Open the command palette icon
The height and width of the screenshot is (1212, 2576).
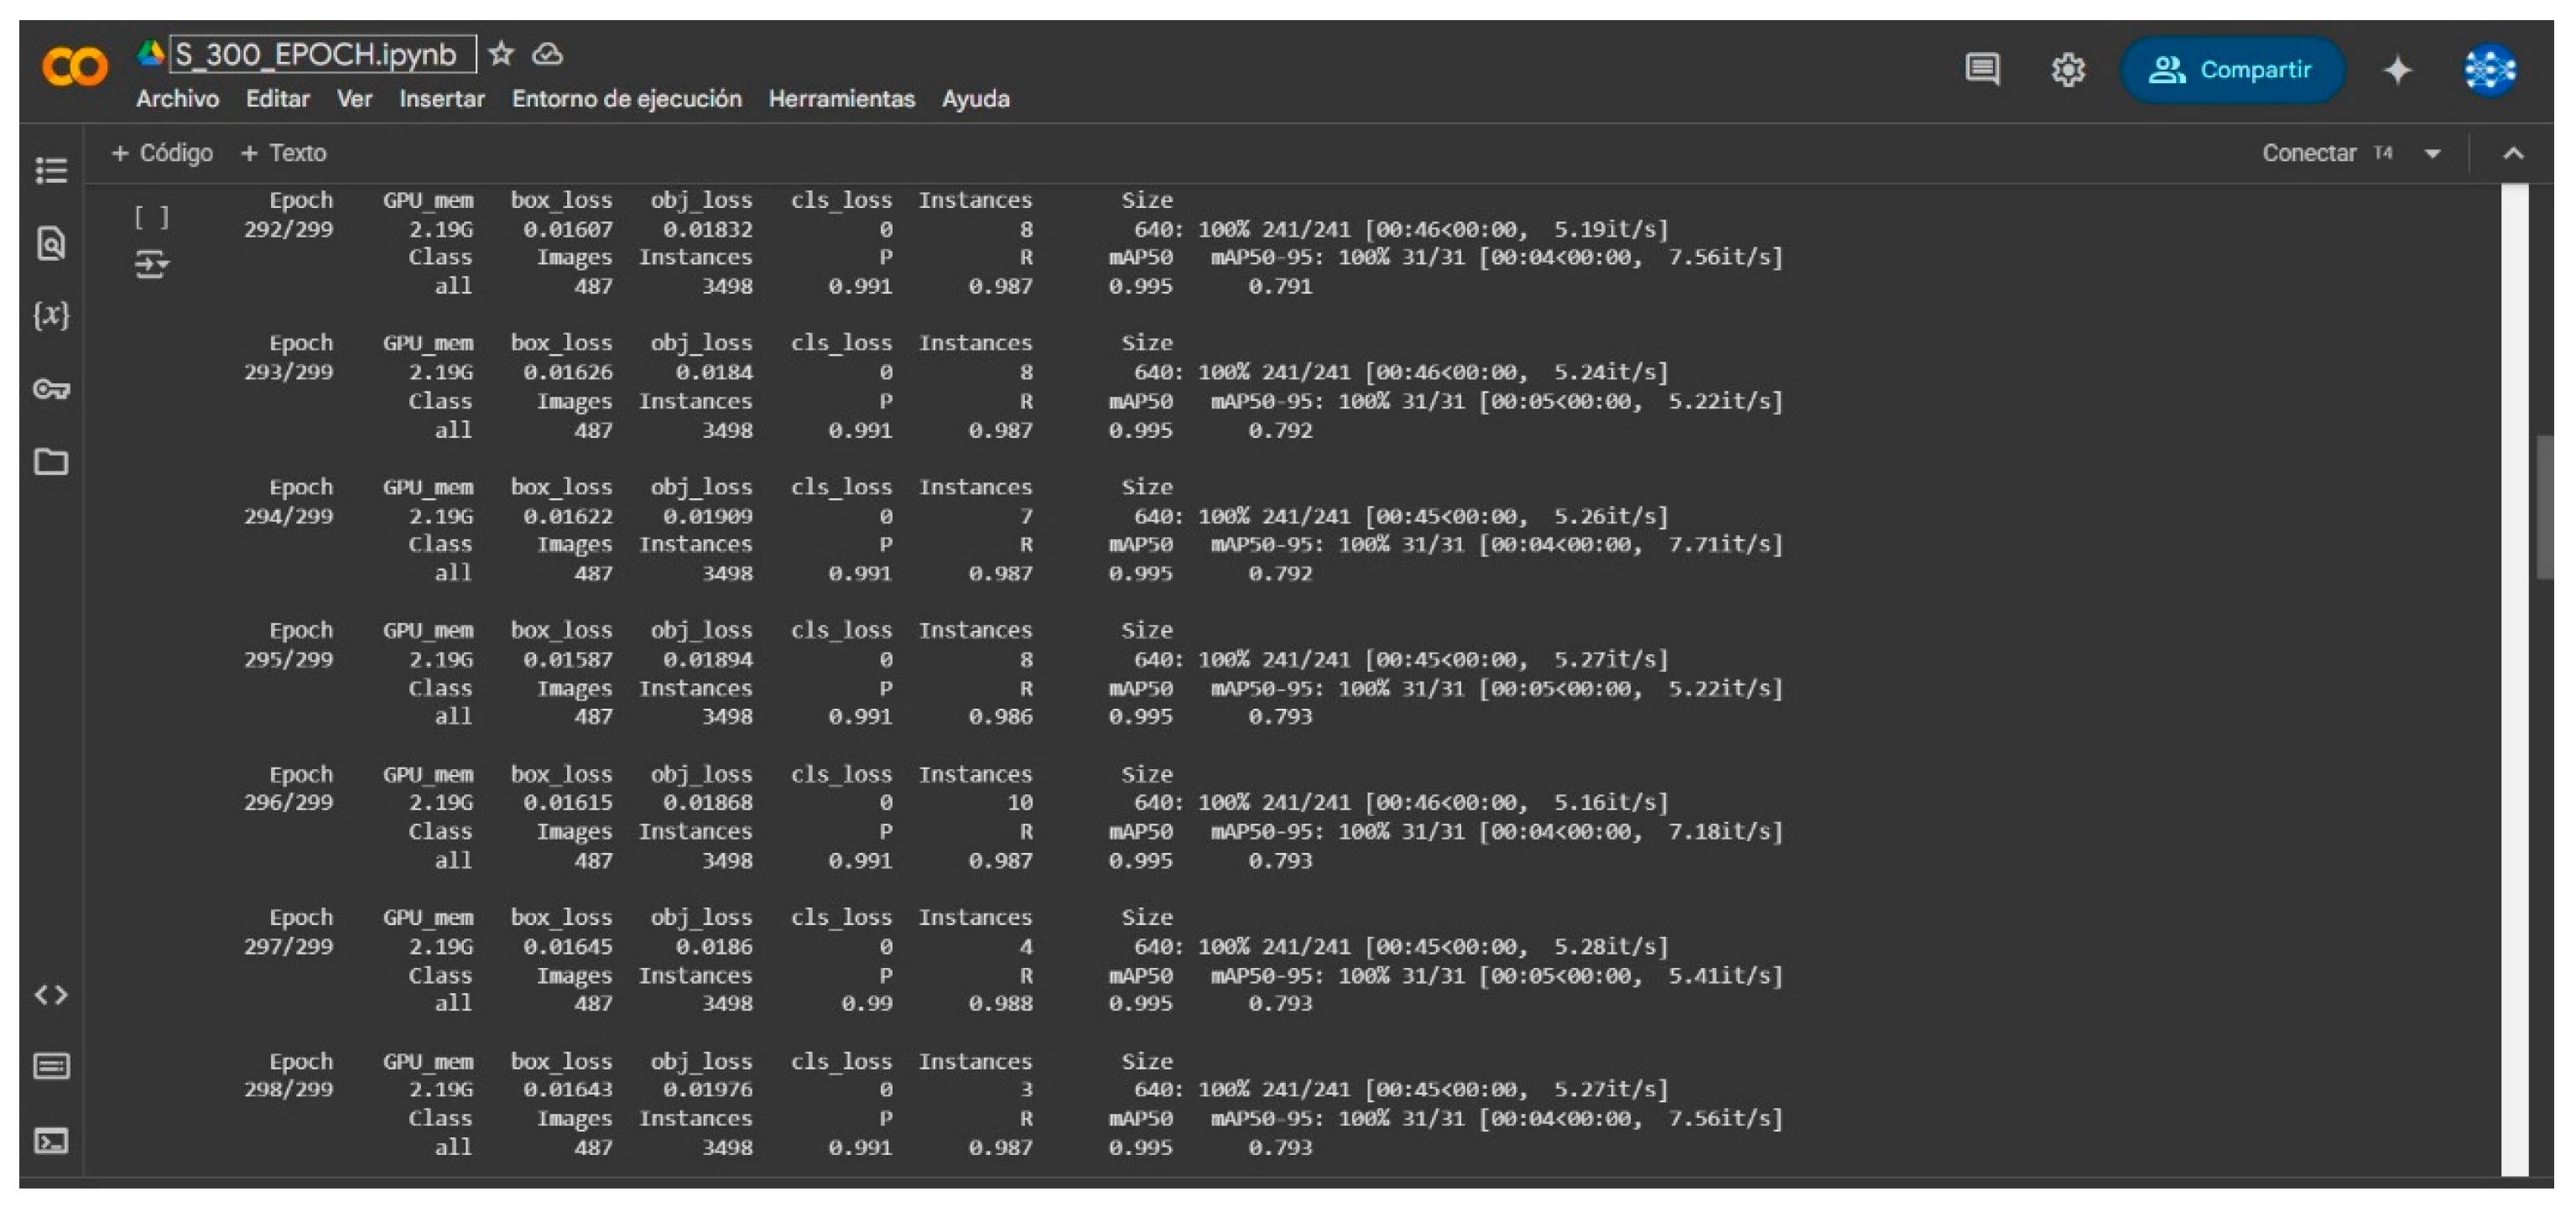51,1067
